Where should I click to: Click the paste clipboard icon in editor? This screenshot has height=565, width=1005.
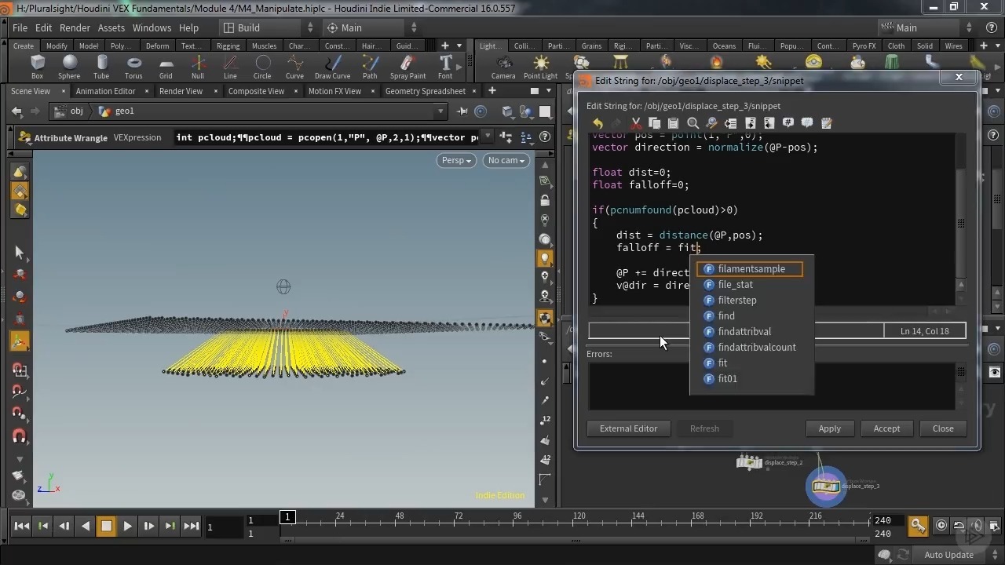click(673, 123)
